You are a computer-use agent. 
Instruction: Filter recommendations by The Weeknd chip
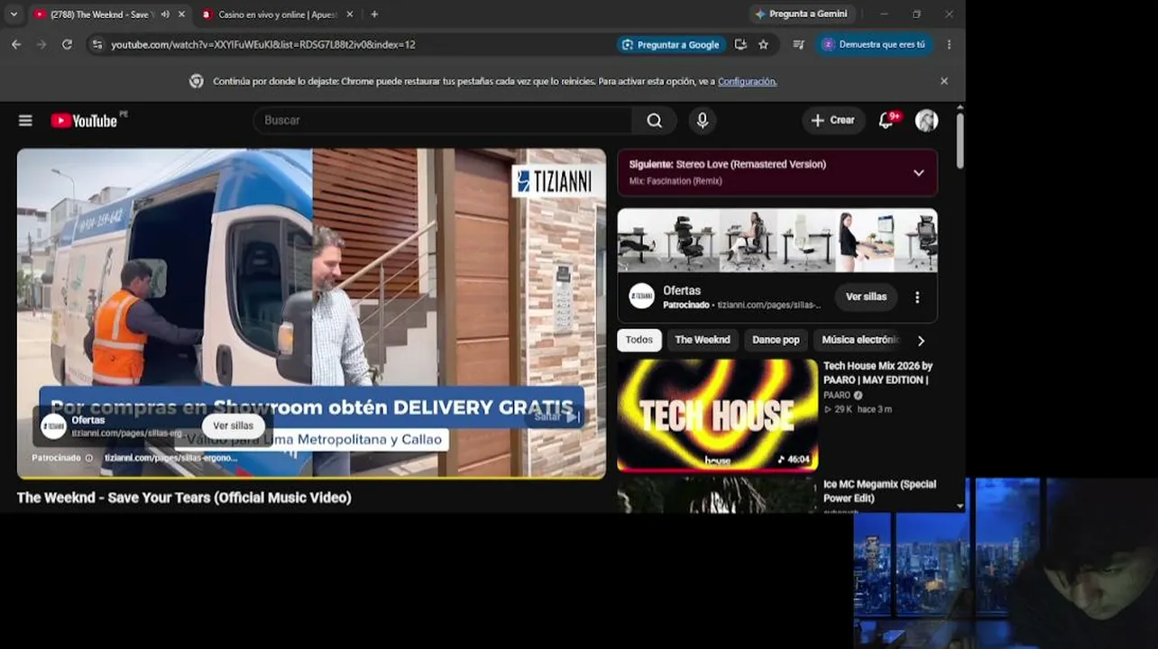pyautogui.click(x=703, y=340)
